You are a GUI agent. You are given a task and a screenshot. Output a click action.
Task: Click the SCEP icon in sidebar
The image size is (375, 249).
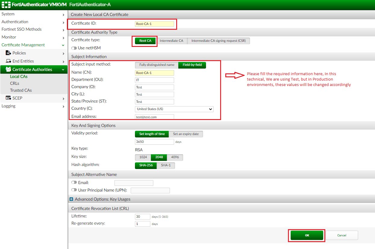[8, 98]
